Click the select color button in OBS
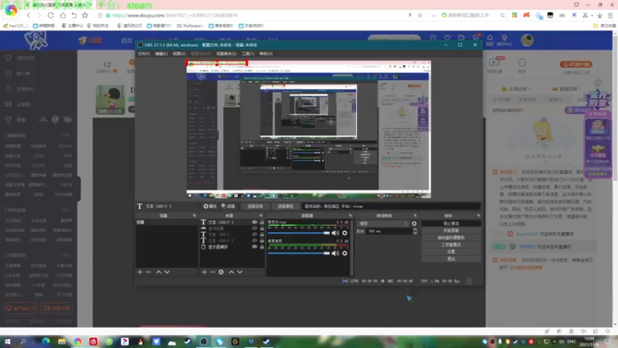This screenshot has width=618, height=348. (x=285, y=206)
